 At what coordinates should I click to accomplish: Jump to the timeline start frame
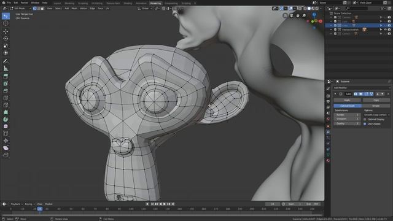point(152,204)
